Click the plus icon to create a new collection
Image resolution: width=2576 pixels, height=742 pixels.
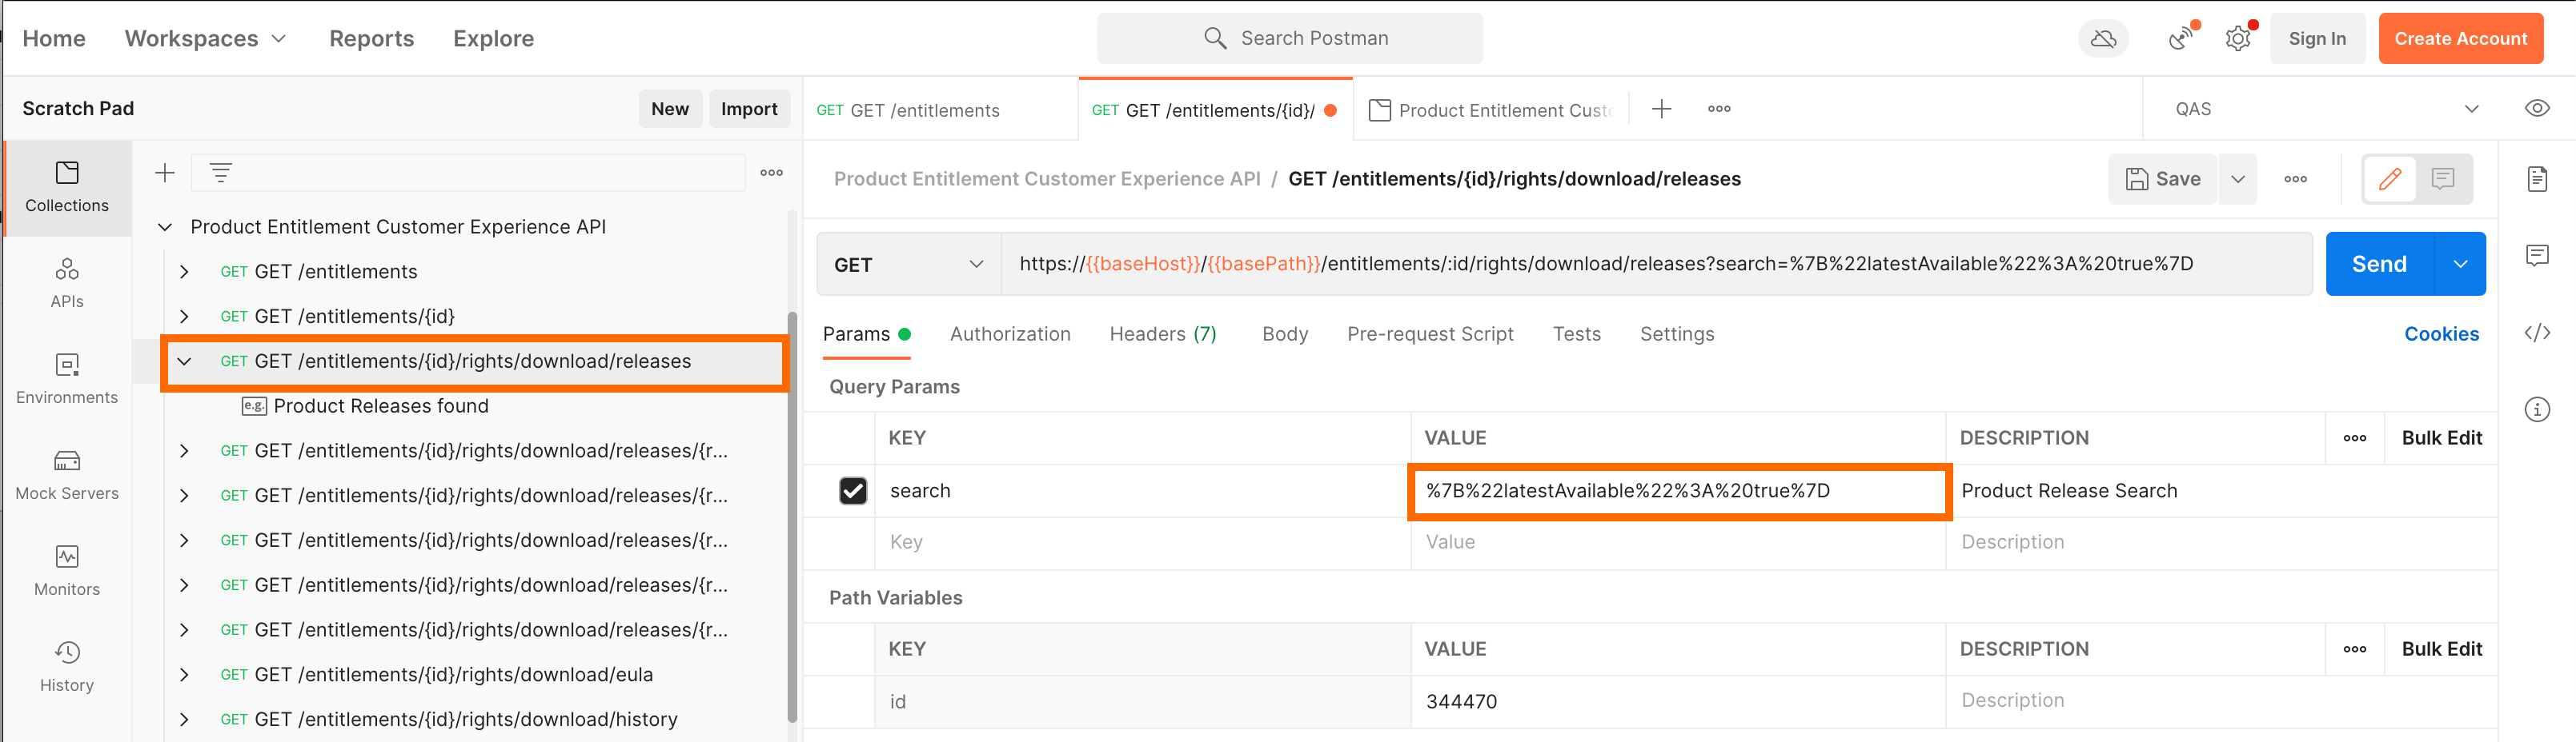pos(165,173)
